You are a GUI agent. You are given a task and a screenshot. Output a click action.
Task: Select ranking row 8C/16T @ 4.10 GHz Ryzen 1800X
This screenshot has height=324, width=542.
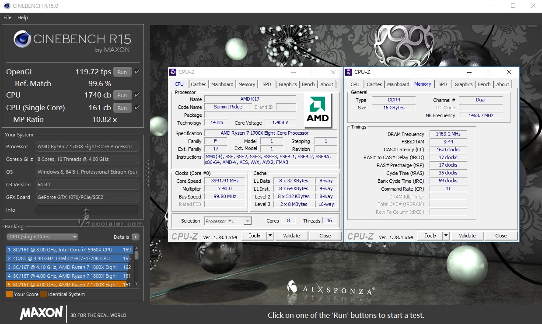(70, 267)
